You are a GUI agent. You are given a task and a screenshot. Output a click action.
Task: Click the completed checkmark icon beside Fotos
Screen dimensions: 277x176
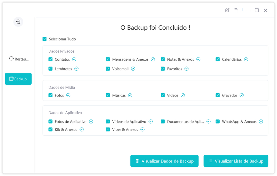pyautogui.click(x=68, y=95)
